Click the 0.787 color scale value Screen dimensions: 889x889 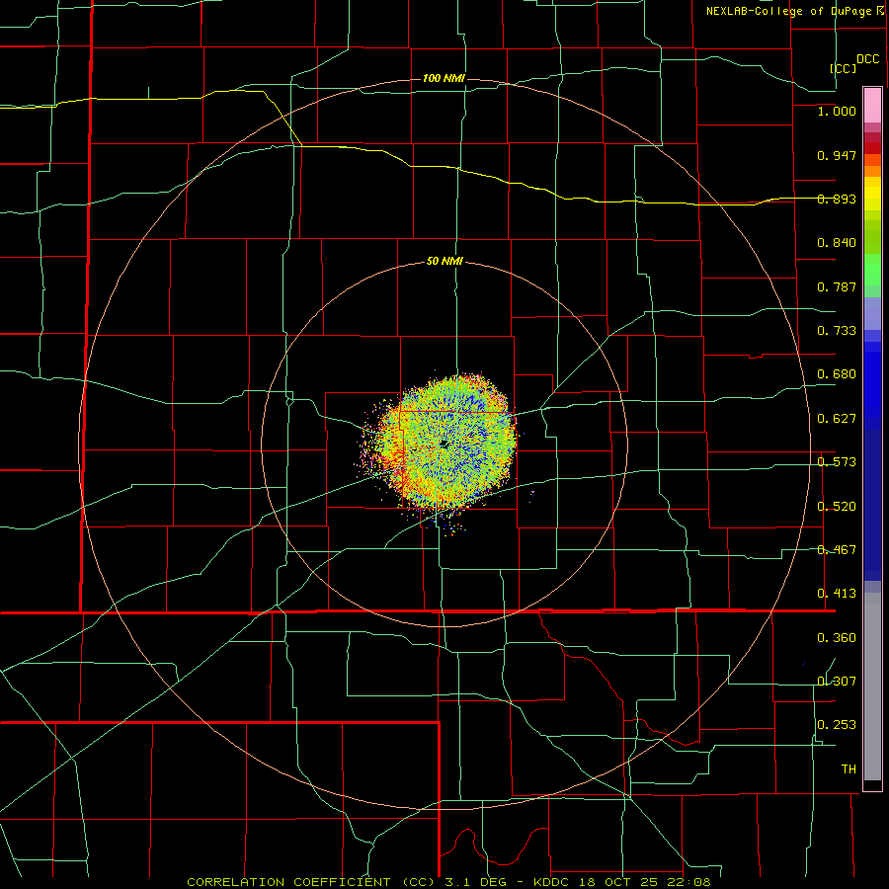tap(837, 286)
